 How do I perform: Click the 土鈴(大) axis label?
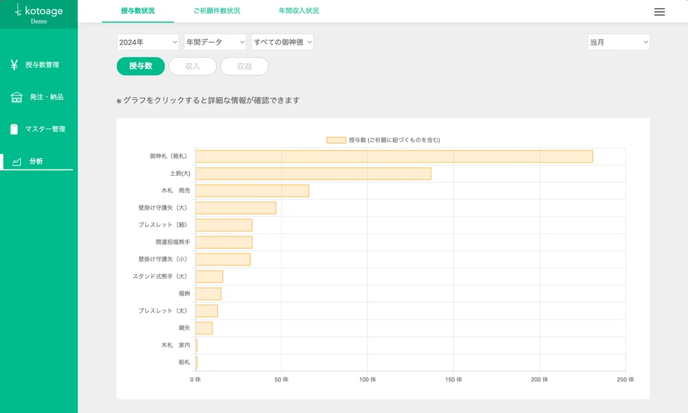point(180,174)
